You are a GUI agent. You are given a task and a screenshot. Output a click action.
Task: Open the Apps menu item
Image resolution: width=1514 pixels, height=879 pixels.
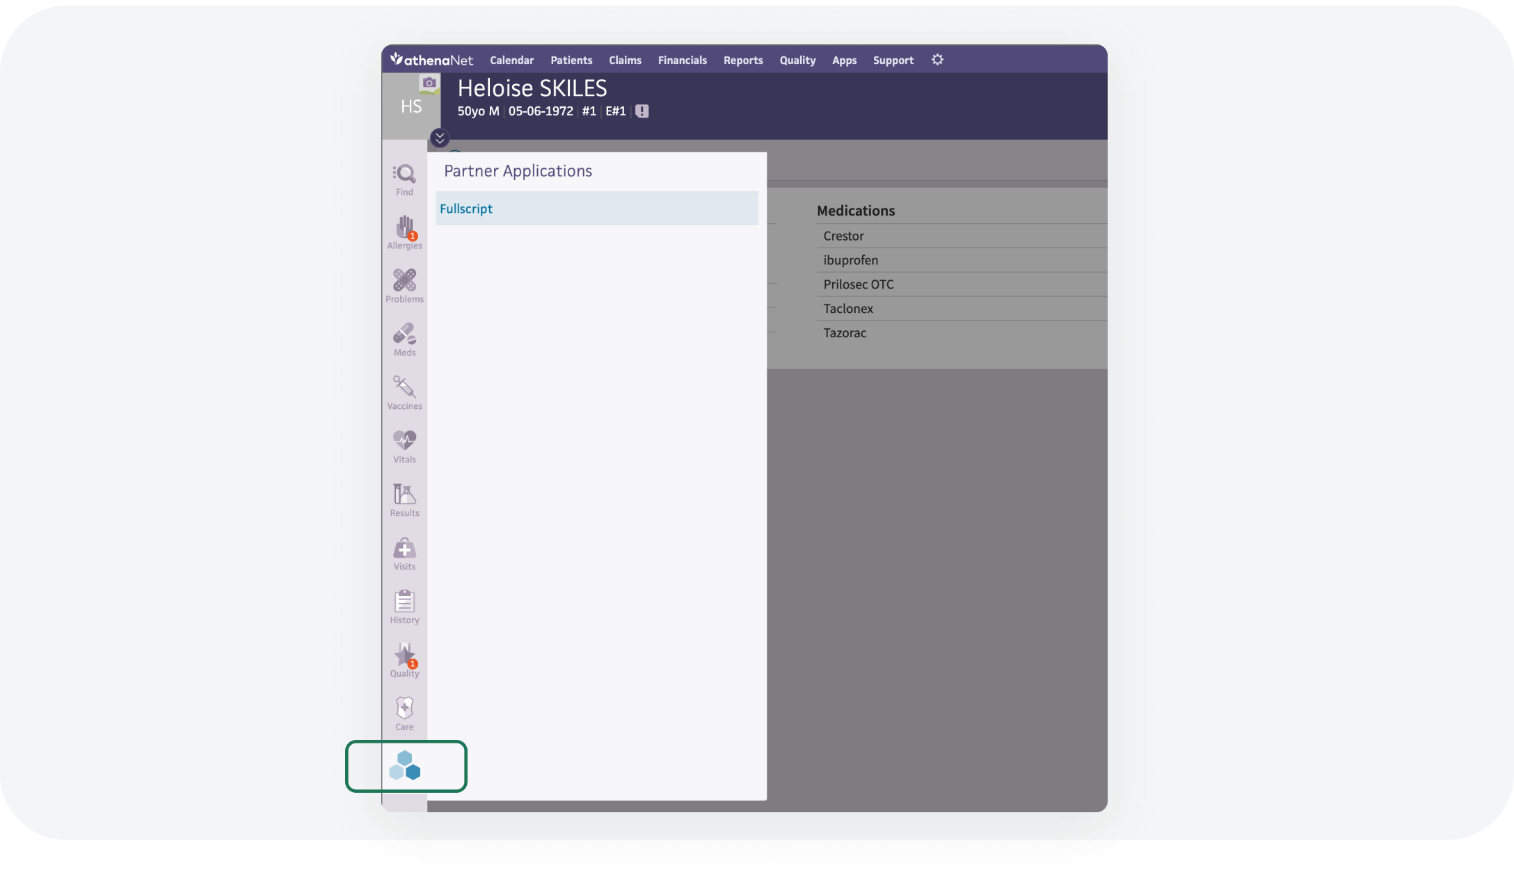tap(844, 61)
